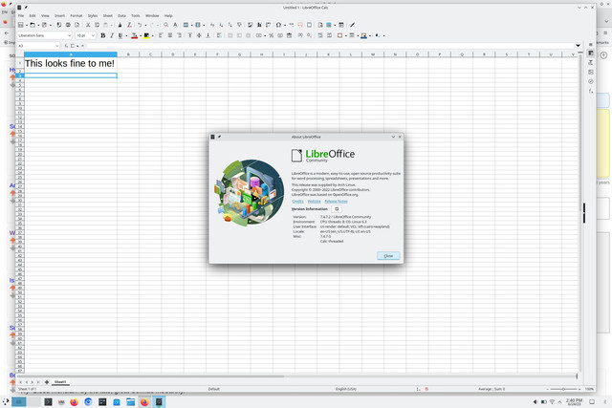
Task: Click column header B
Action: [128, 54]
